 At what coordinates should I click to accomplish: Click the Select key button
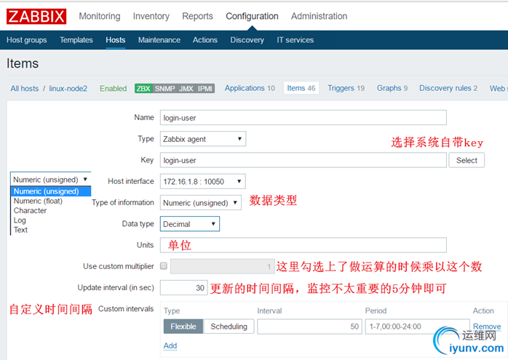[467, 160]
